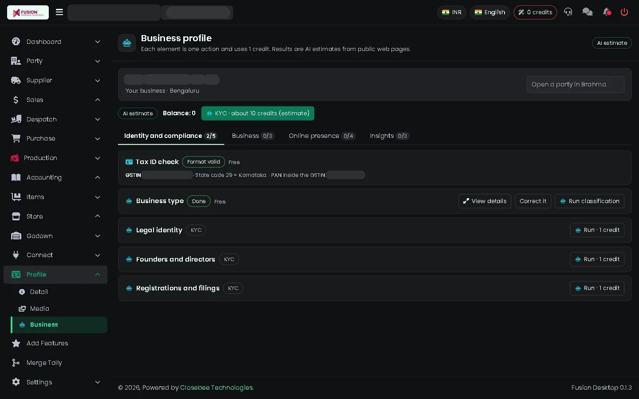Screen dimensions: 639x399
Task: Click the Accounting book icon
Action: (16, 177)
